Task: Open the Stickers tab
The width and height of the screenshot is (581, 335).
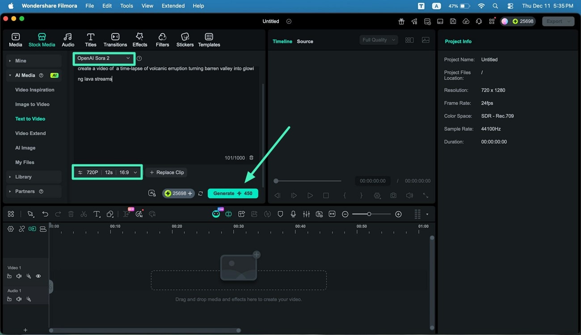Action: [185, 40]
